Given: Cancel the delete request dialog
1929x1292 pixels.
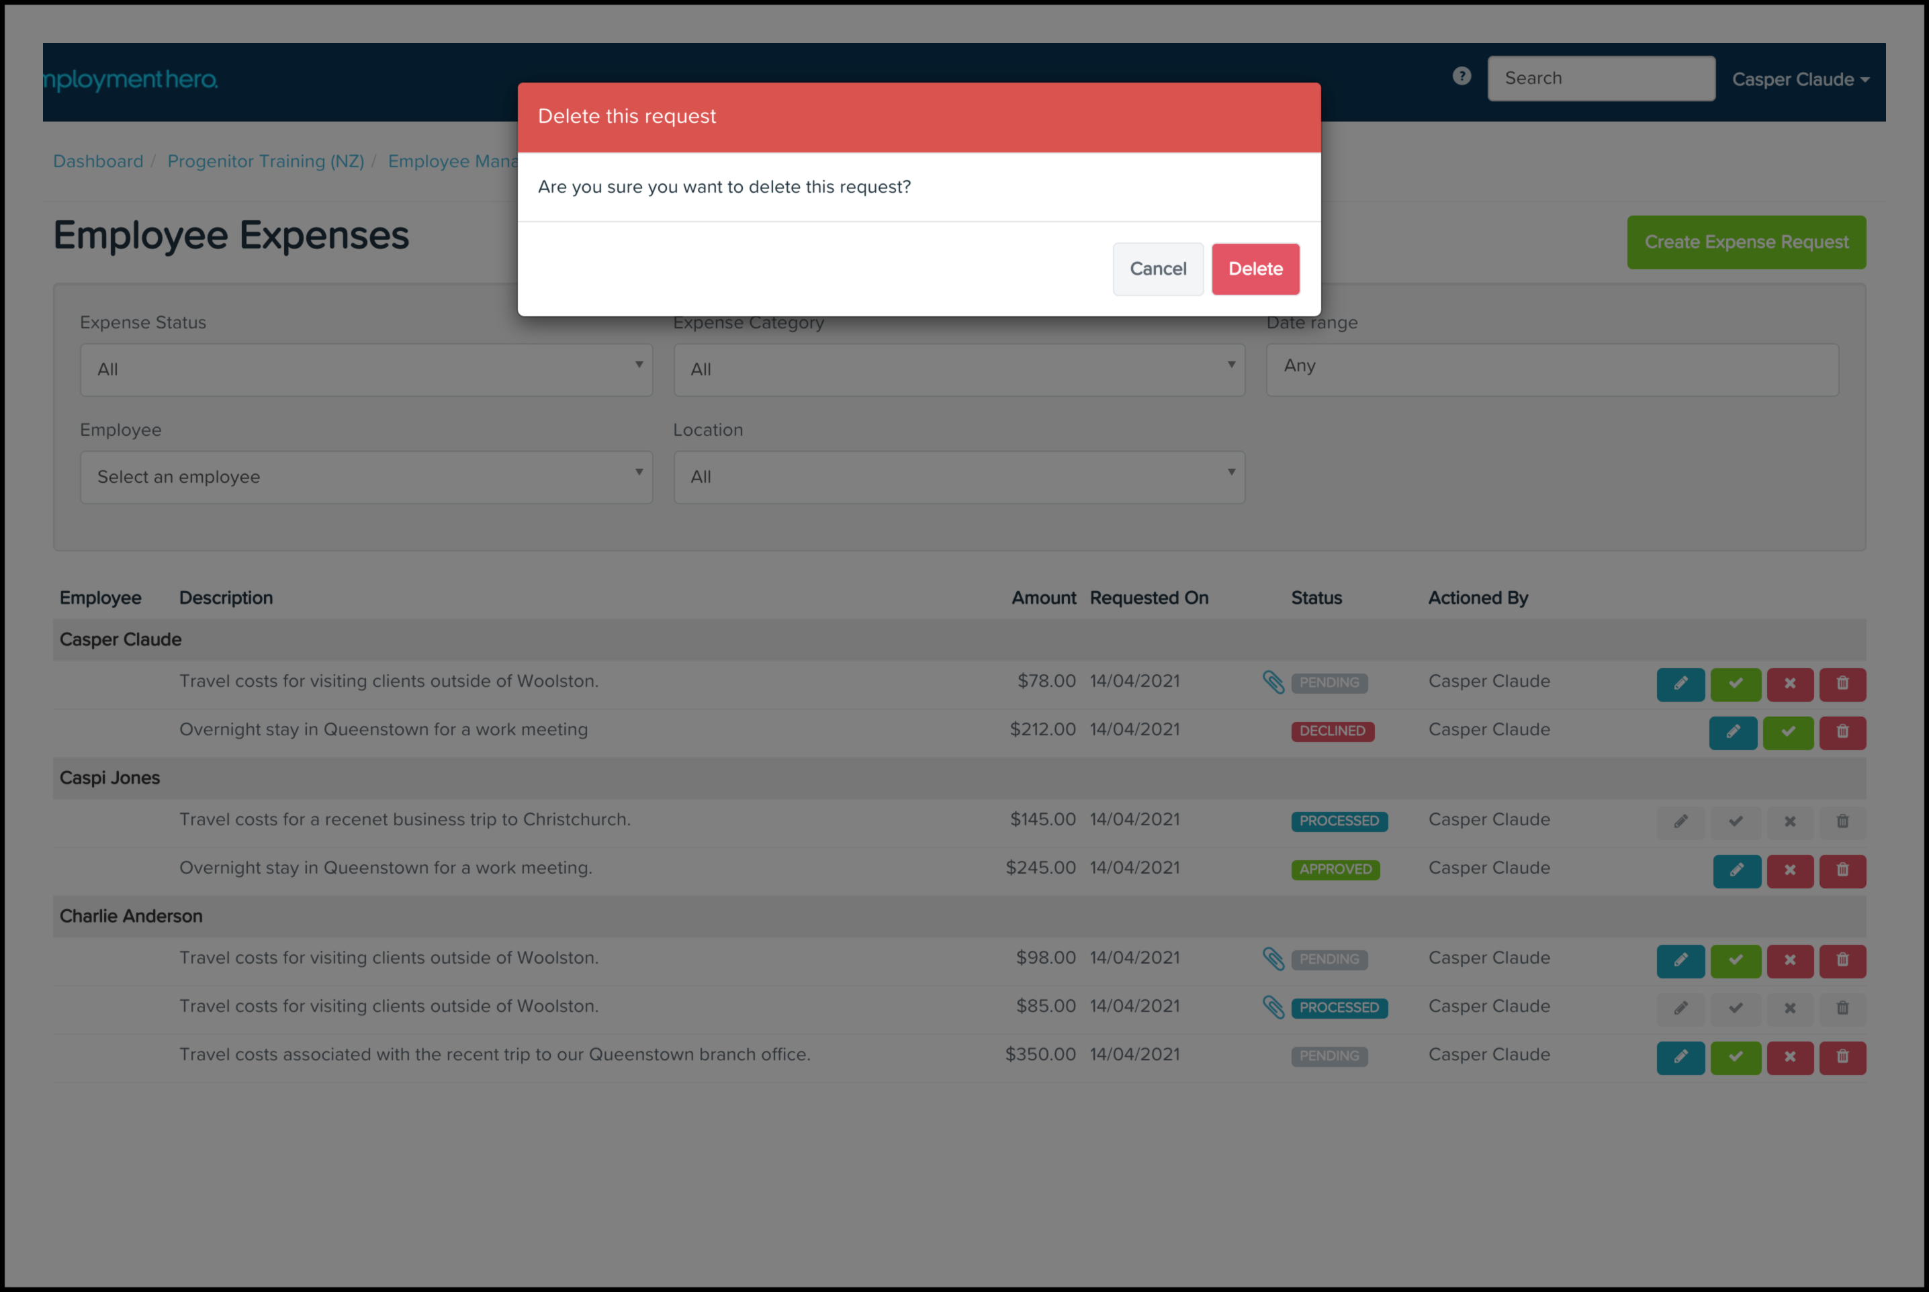Looking at the screenshot, I should pos(1157,269).
